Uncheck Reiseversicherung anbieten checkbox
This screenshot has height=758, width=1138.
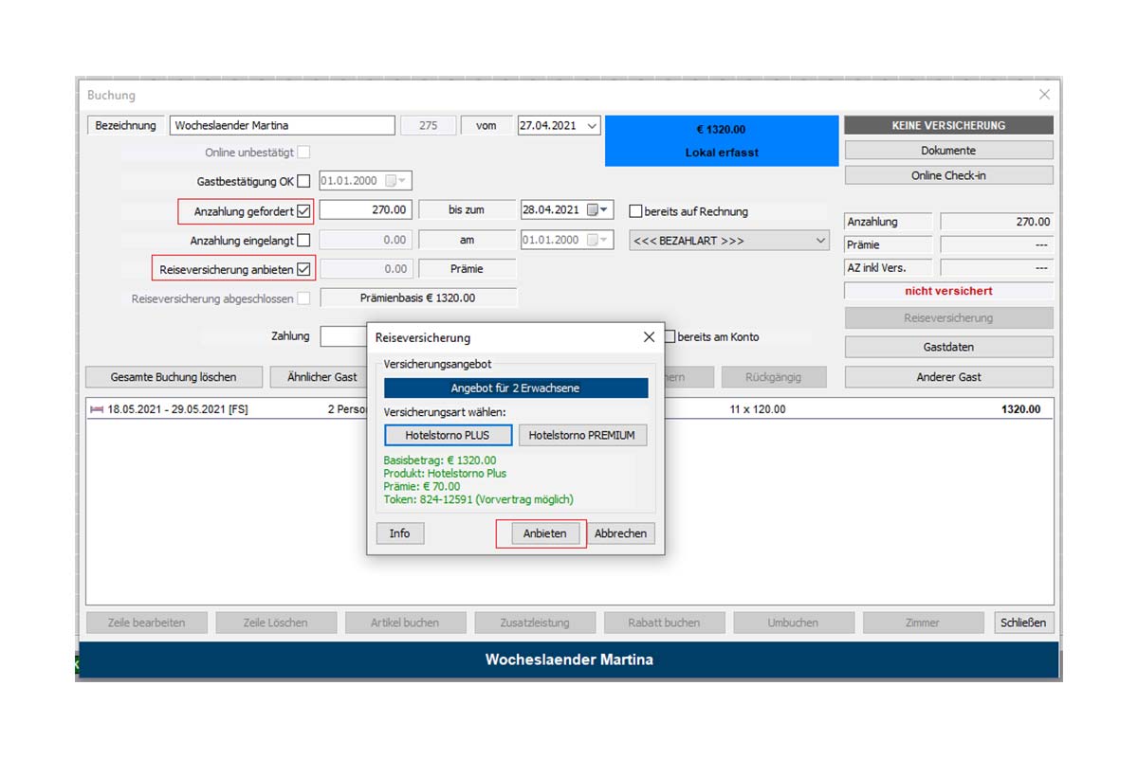click(x=303, y=269)
